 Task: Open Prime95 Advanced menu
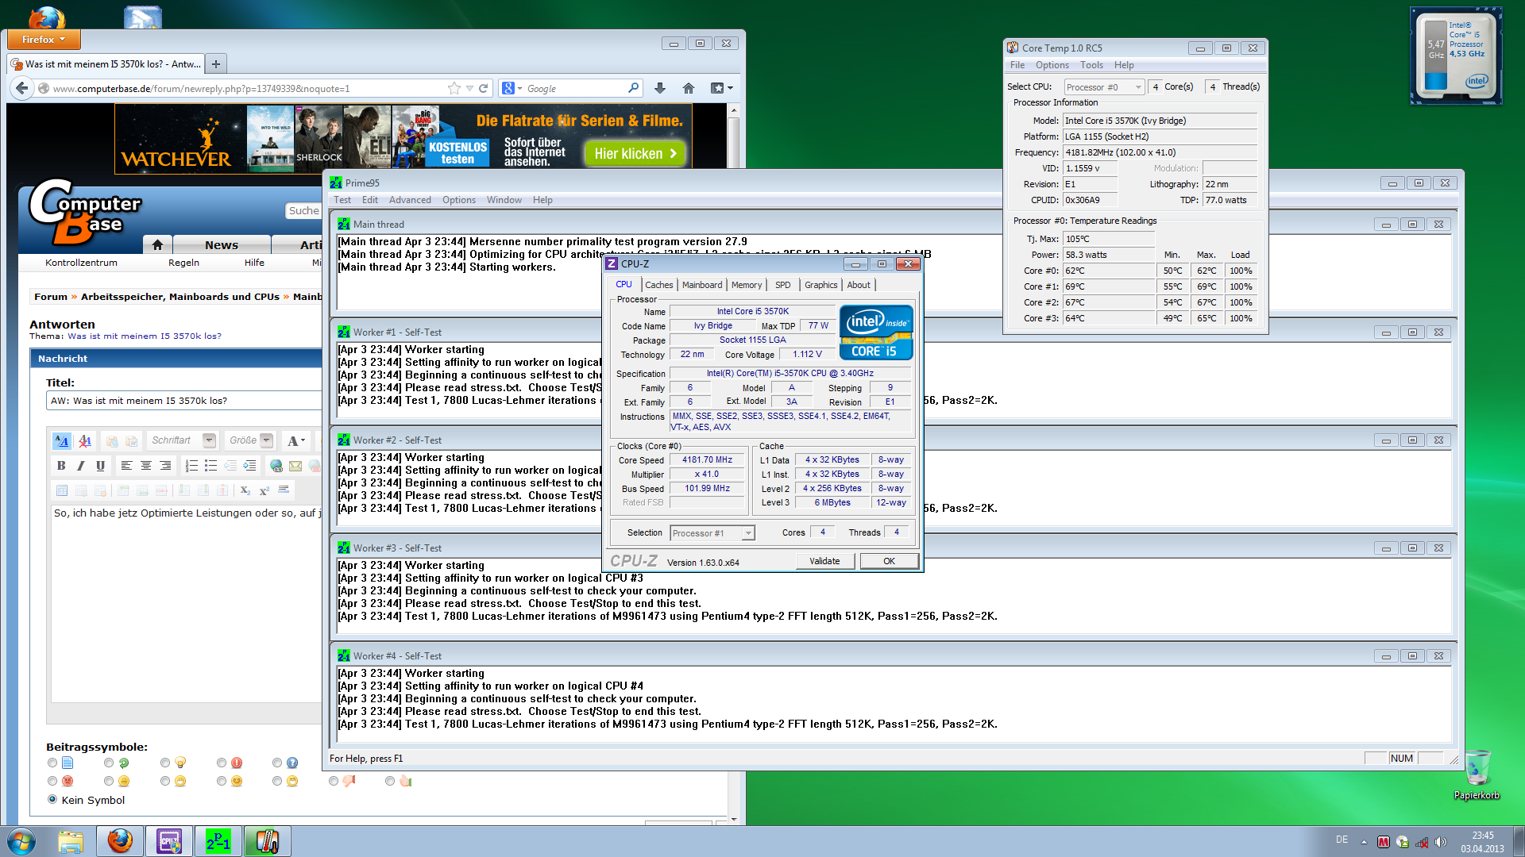coord(410,200)
